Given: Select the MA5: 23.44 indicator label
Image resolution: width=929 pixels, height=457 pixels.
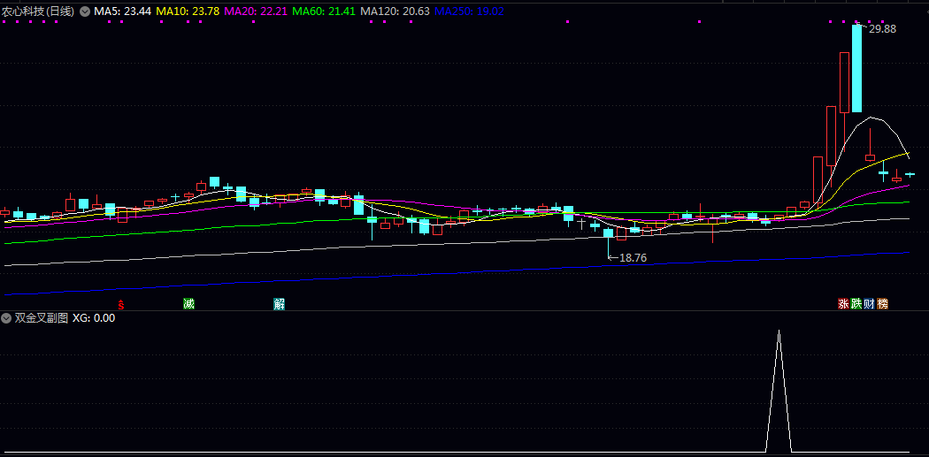Looking at the screenshot, I should [x=121, y=11].
